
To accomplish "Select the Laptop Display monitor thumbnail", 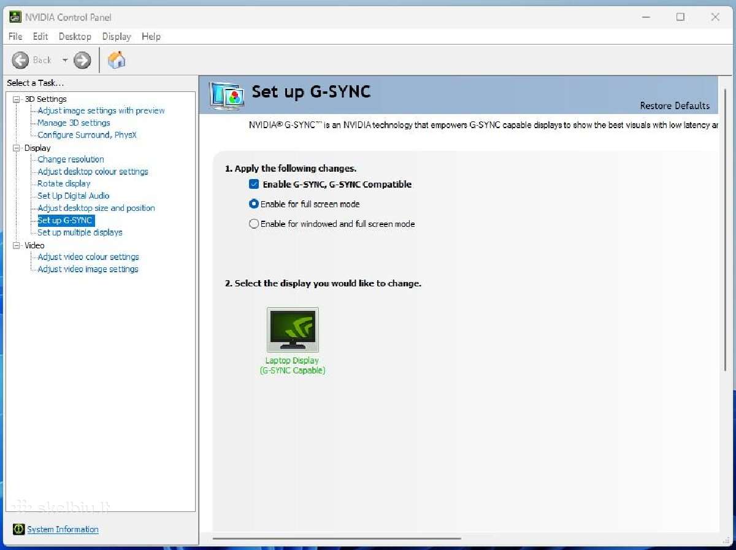I will tap(293, 329).
